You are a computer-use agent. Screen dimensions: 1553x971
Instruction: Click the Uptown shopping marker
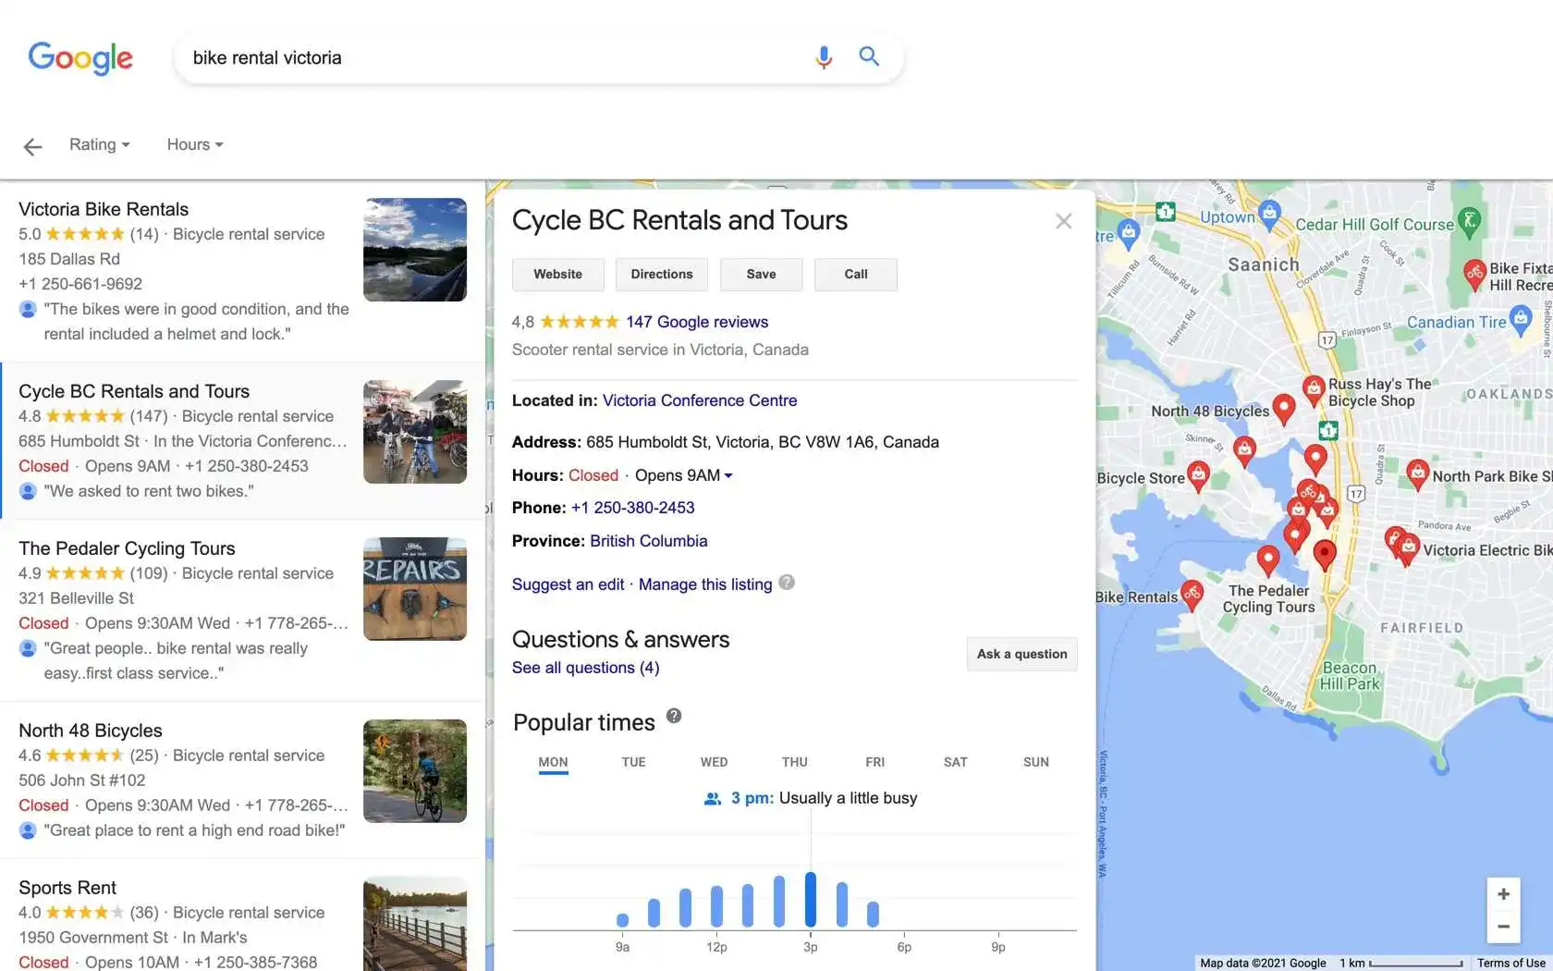tap(1269, 215)
